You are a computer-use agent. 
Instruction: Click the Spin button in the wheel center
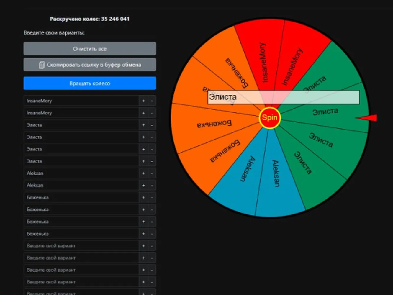[270, 118]
